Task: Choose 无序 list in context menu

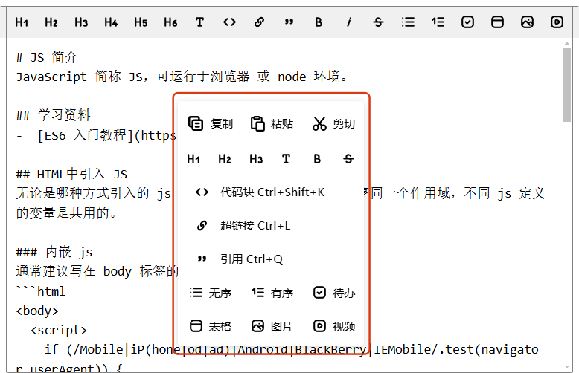Action: point(210,293)
